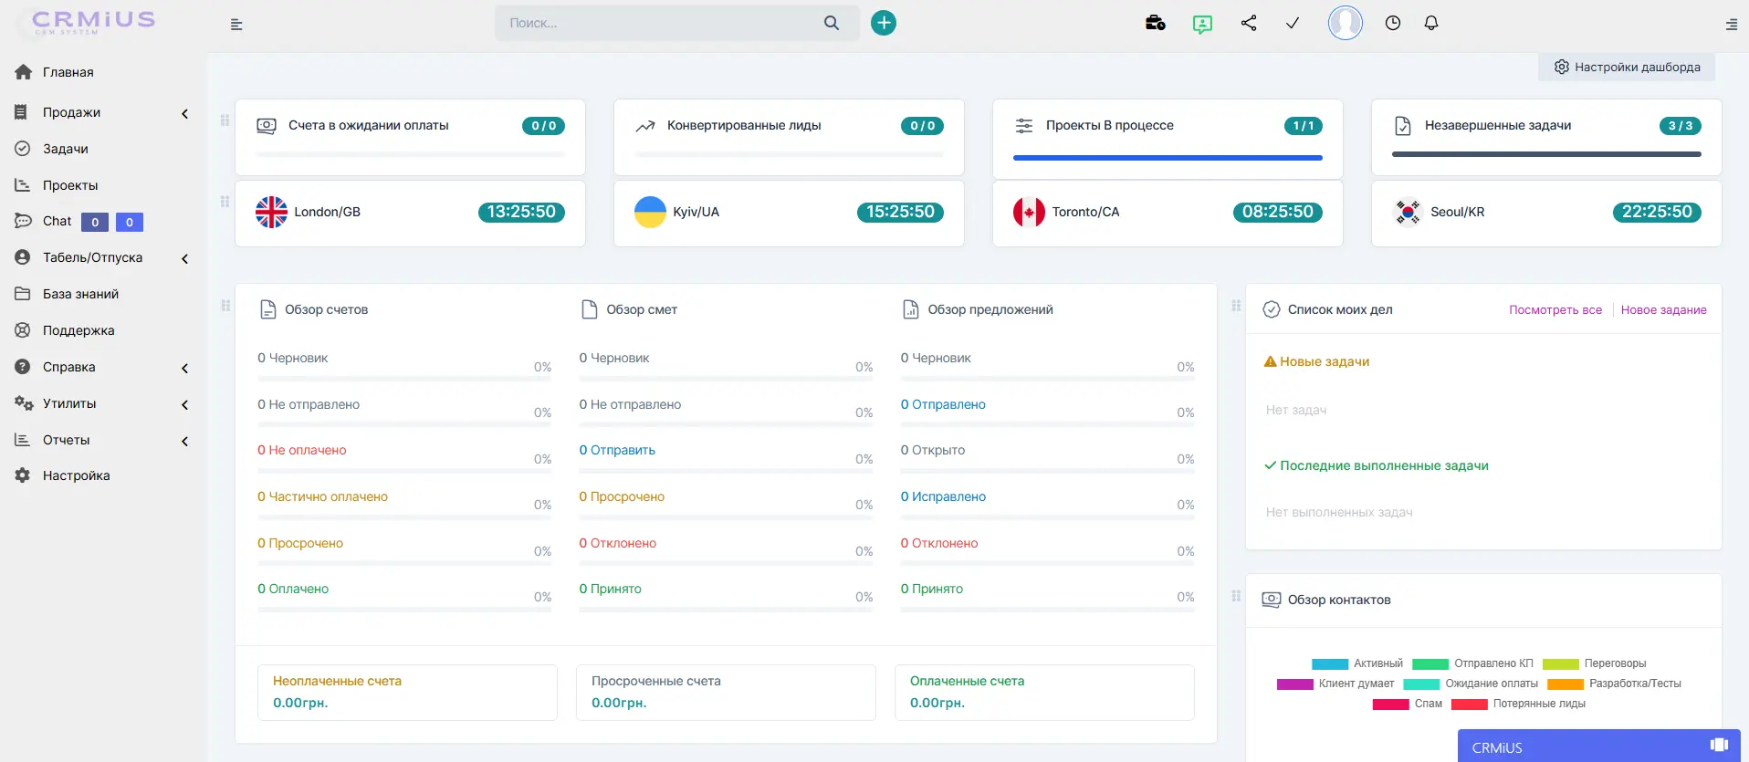Click the Kyiv/UA flag icon
This screenshot has width=1749, height=762.
click(650, 212)
